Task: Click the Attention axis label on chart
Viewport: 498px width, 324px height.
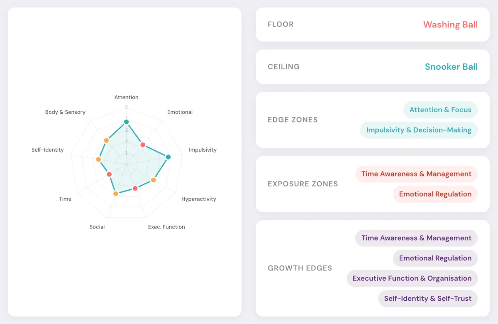Action: point(127,97)
